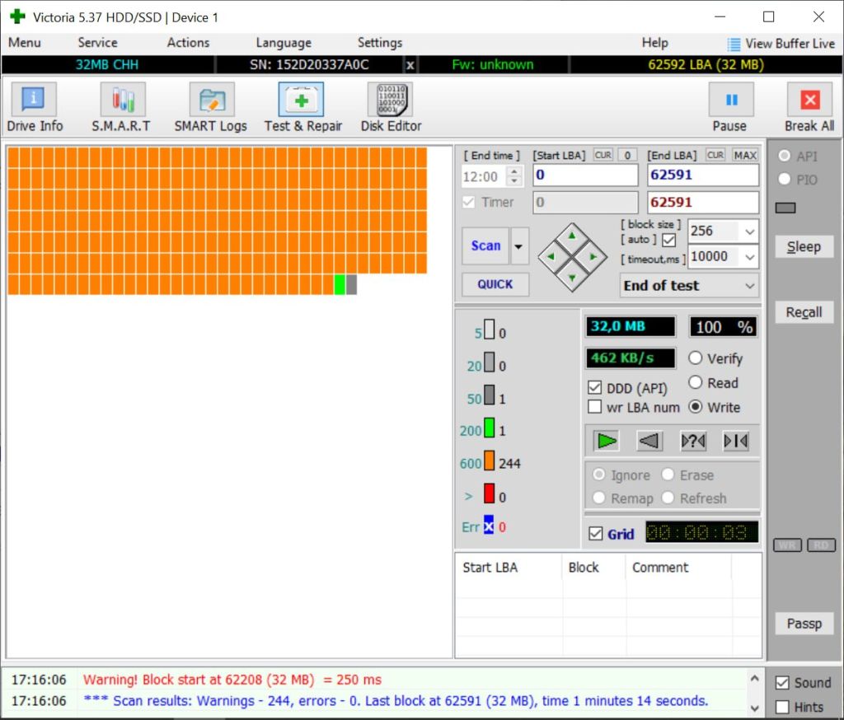Click the green play start-scan button
This screenshot has width=844, height=720.
(x=606, y=442)
